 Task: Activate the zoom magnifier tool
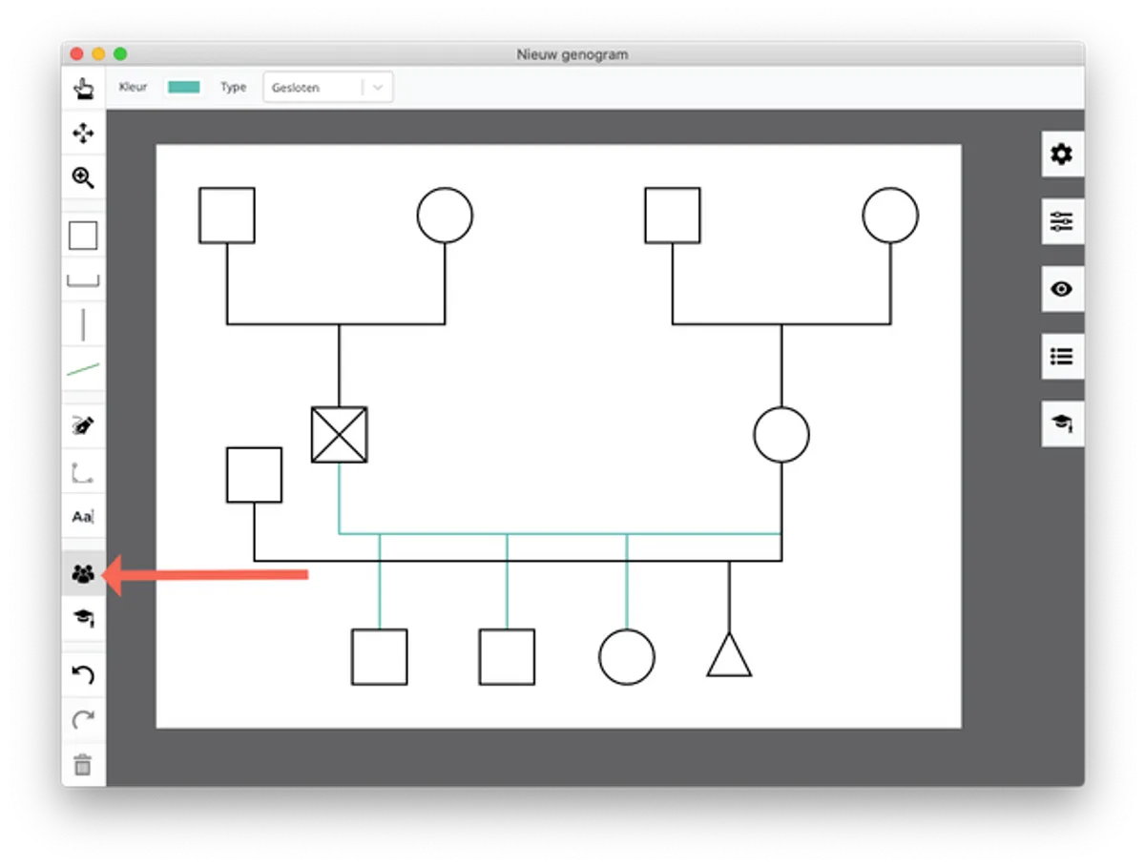83,177
